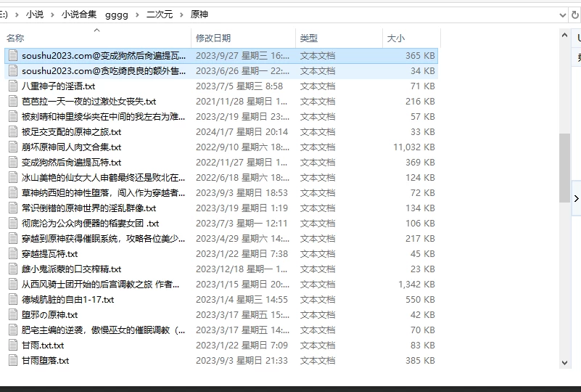Click the icon of 穿越提瓦特.txt
Image resolution: width=581 pixels, height=392 pixels.
[x=13, y=253]
